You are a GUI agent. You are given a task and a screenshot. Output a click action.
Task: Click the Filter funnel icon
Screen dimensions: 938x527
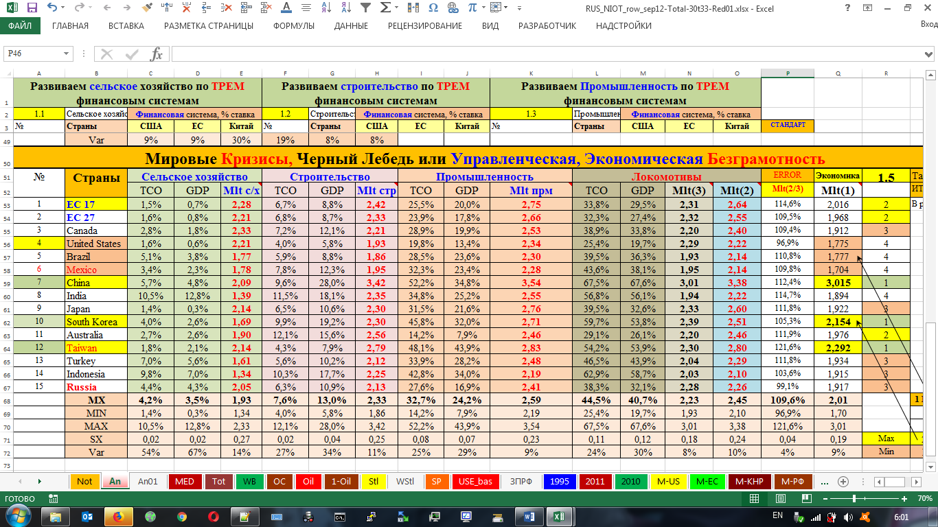point(366,8)
